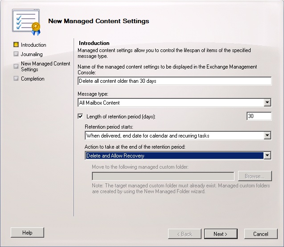Click the managed content settings name field
284x247 pixels.
[x=175, y=81]
